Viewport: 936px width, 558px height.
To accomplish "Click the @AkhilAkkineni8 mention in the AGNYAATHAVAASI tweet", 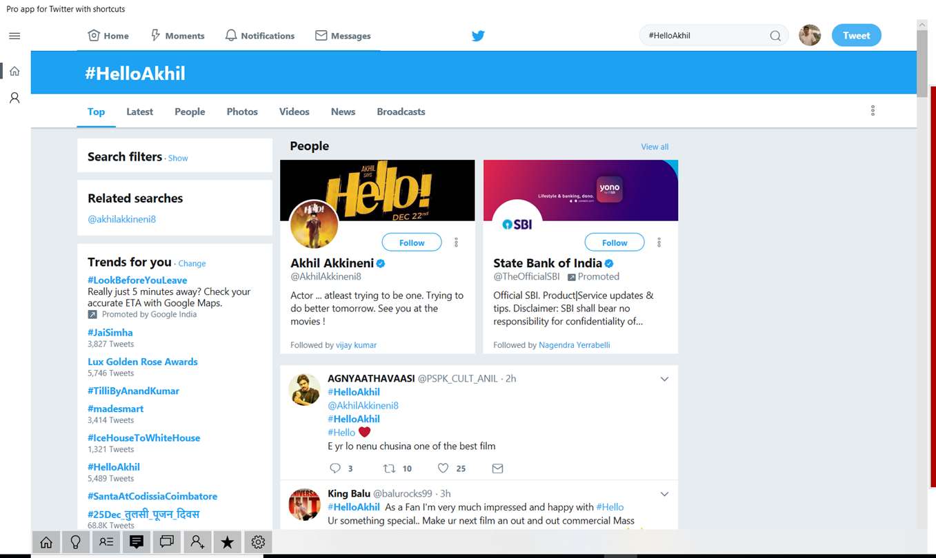I will (363, 406).
